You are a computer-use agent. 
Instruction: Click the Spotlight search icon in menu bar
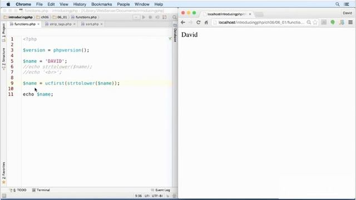(338, 4)
